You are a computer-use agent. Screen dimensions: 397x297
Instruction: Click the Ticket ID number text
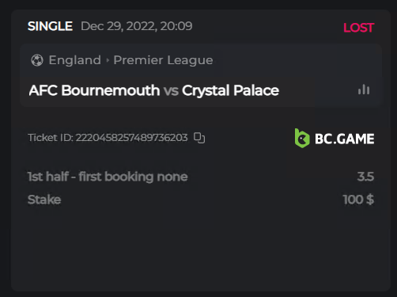coord(108,138)
